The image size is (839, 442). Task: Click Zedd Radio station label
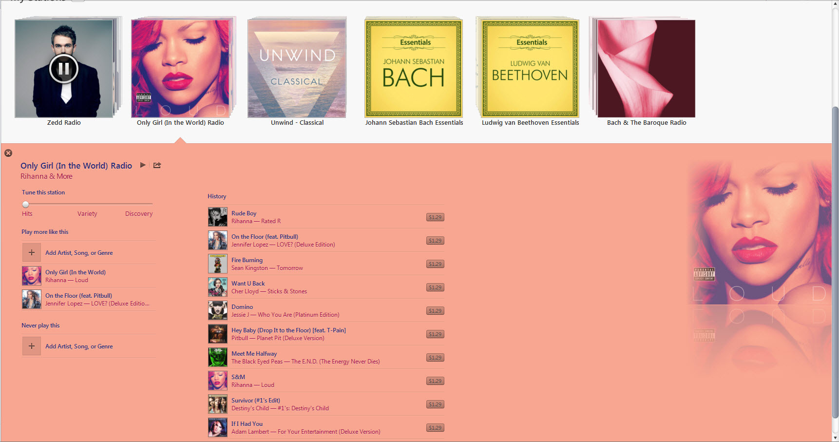tap(64, 123)
